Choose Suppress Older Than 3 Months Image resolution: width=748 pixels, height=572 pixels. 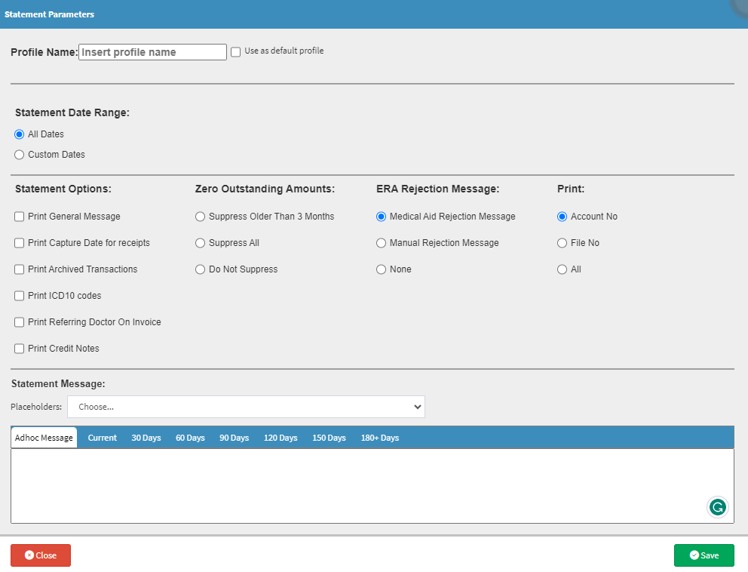click(x=201, y=217)
